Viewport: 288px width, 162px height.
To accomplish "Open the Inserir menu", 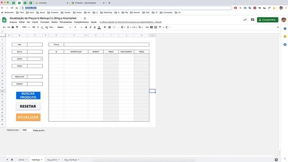I will point(35,22).
